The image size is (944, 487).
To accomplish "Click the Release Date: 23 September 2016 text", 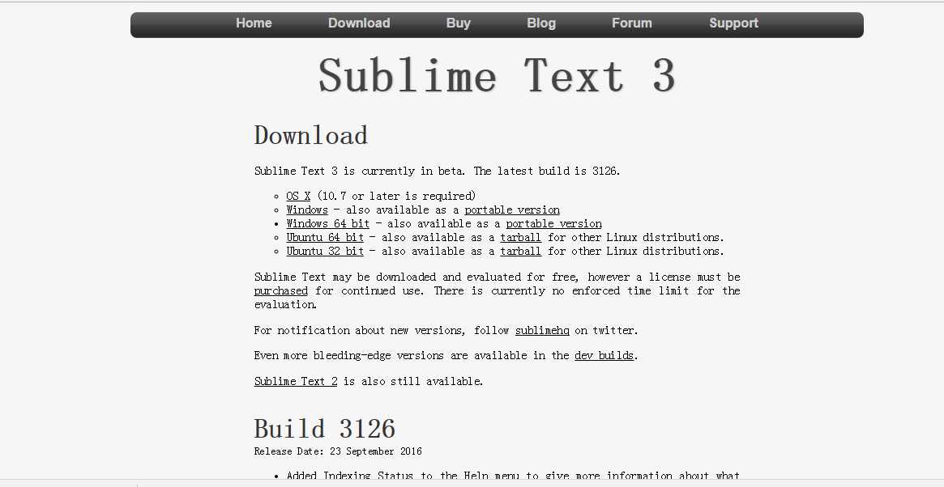I will tap(338, 451).
